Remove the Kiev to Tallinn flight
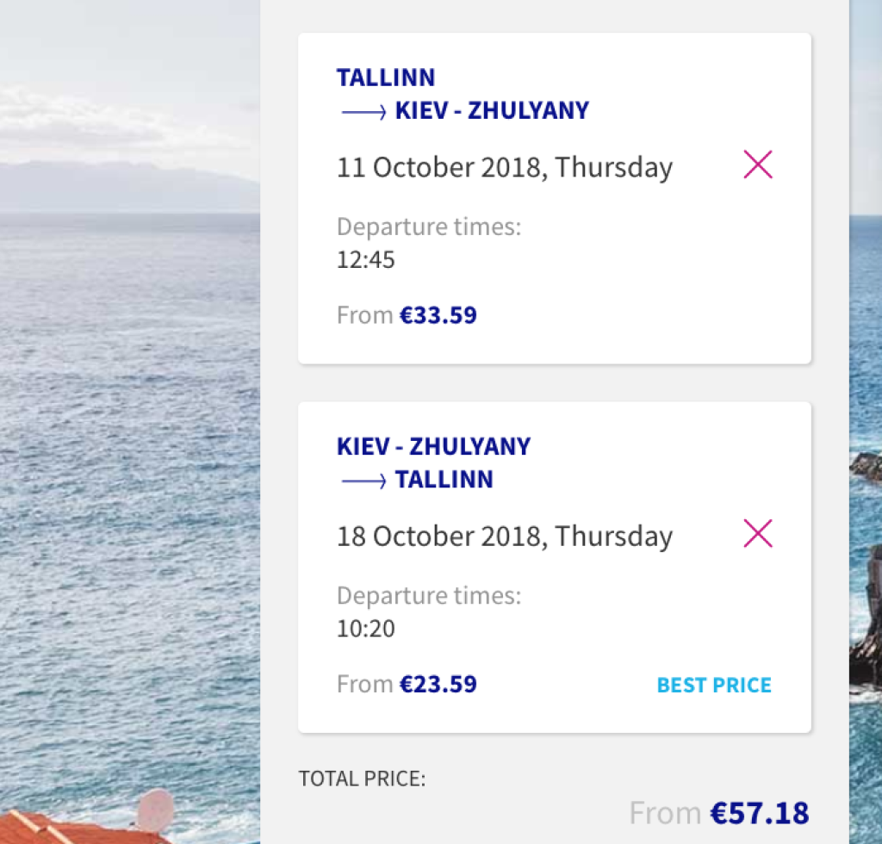This screenshot has height=844, width=882. click(x=757, y=534)
